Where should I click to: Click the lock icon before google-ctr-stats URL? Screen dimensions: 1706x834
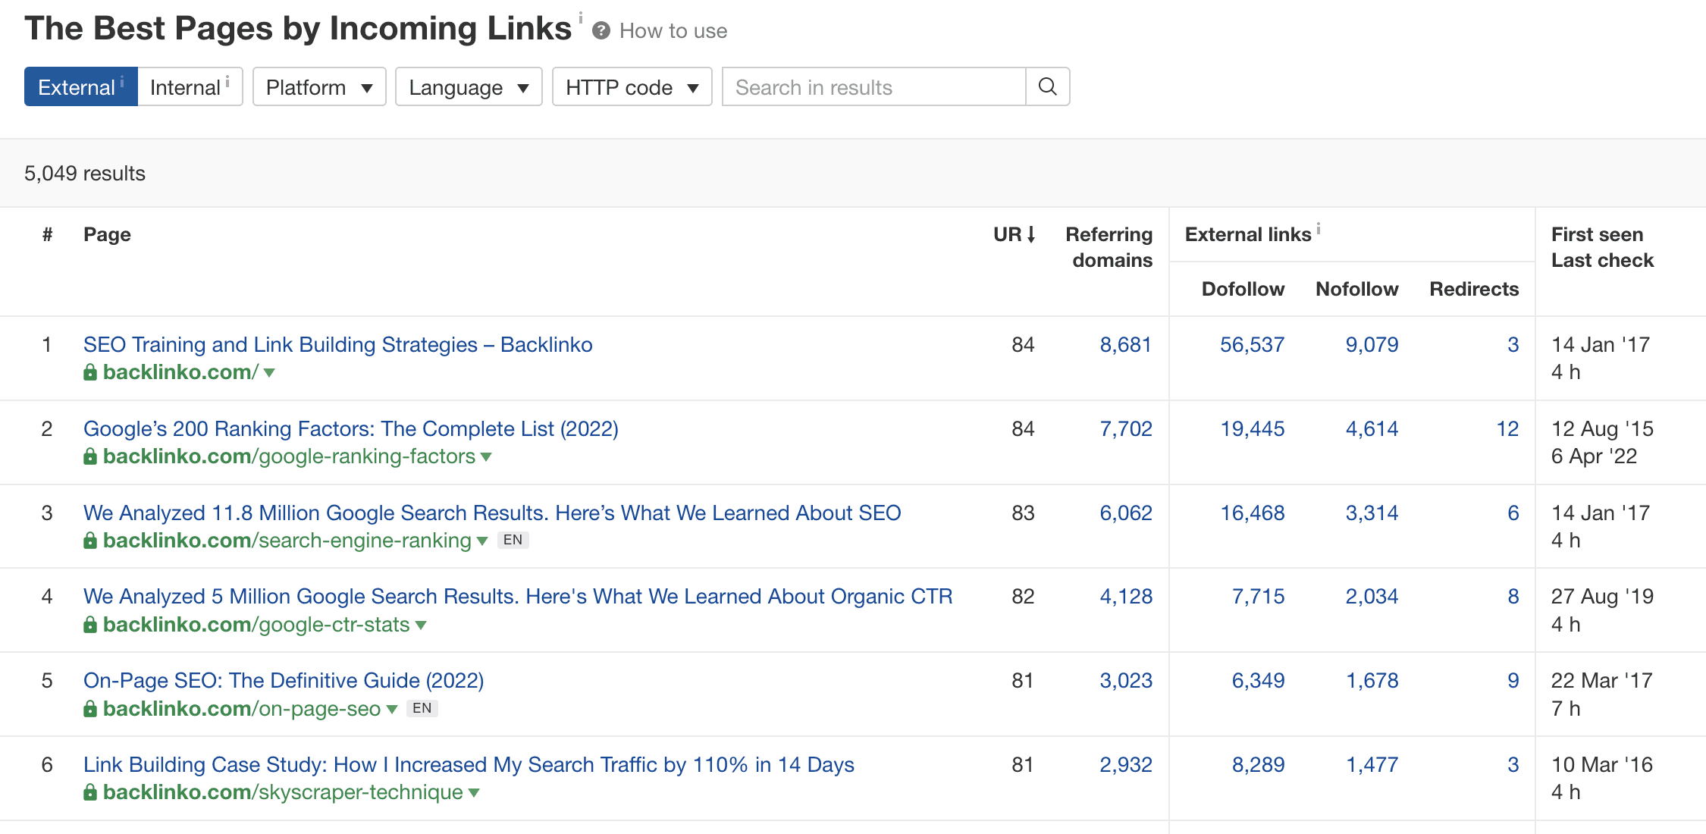tap(90, 625)
